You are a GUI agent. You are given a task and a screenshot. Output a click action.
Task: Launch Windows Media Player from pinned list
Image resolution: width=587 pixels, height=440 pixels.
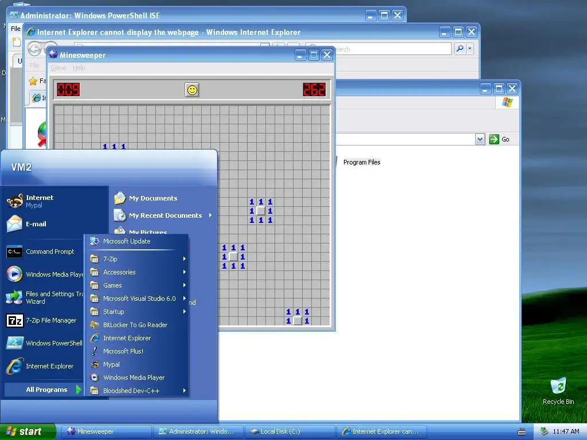tap(44, 274)
